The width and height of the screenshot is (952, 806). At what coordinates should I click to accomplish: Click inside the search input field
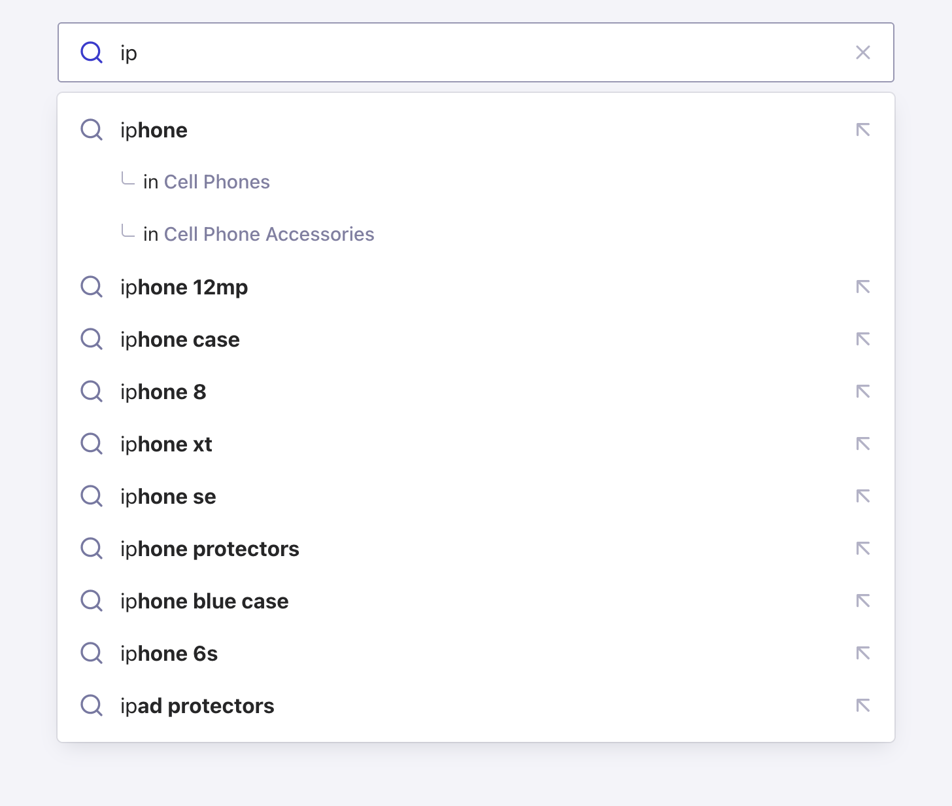[x=392, y=52]
